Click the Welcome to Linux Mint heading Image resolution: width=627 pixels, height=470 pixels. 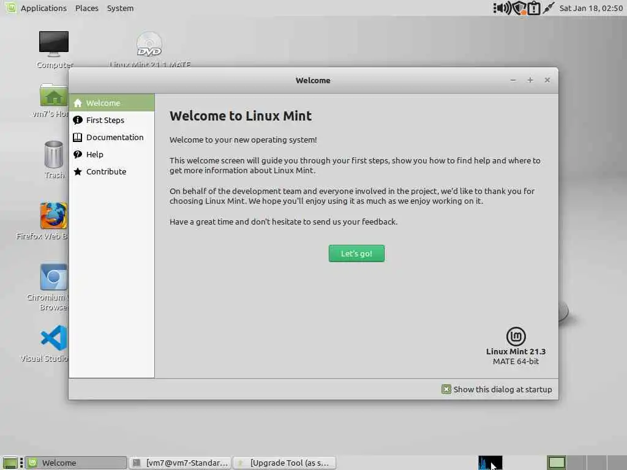click(x=240, y=116)
